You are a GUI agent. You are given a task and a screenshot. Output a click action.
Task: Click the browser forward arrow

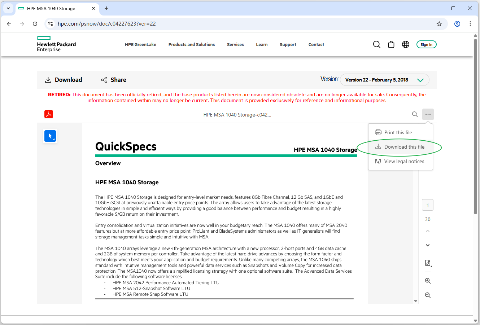click(22, 24)
